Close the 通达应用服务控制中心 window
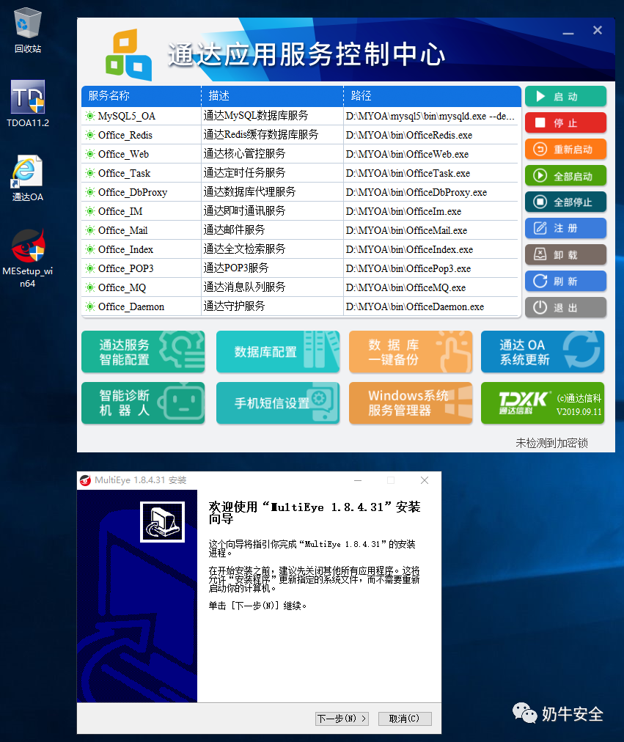This screenshot has height=742, width=624. pos(598,30)
